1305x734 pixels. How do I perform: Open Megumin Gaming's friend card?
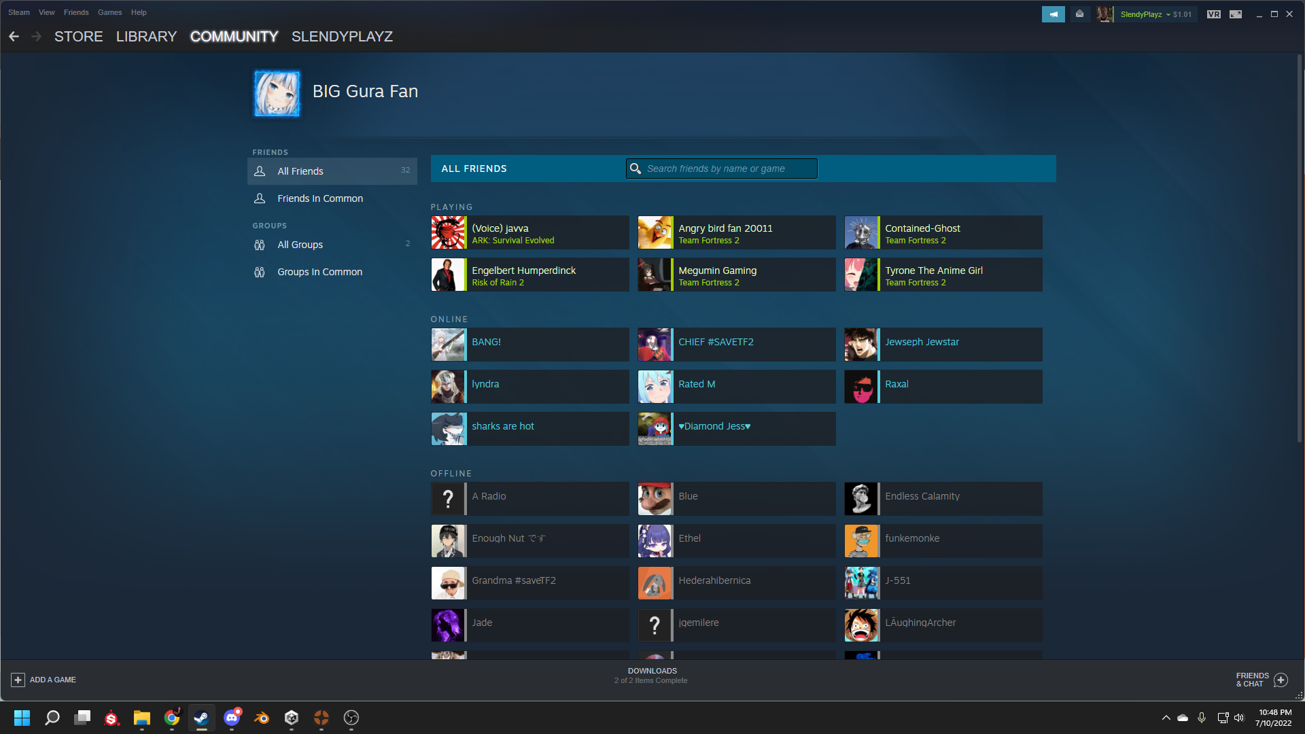tap(737, 275)
